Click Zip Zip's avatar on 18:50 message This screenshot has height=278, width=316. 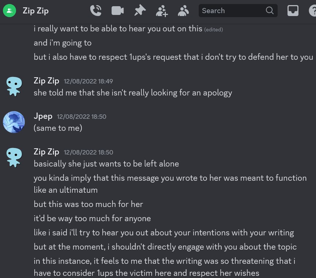pyautogui.click(x=14, y=157)
